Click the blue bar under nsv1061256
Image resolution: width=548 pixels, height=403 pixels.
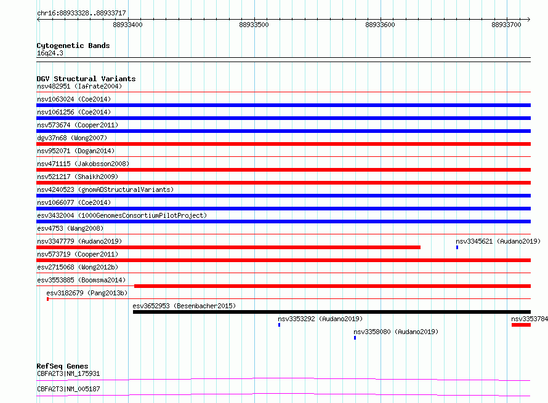coord(283,118)
